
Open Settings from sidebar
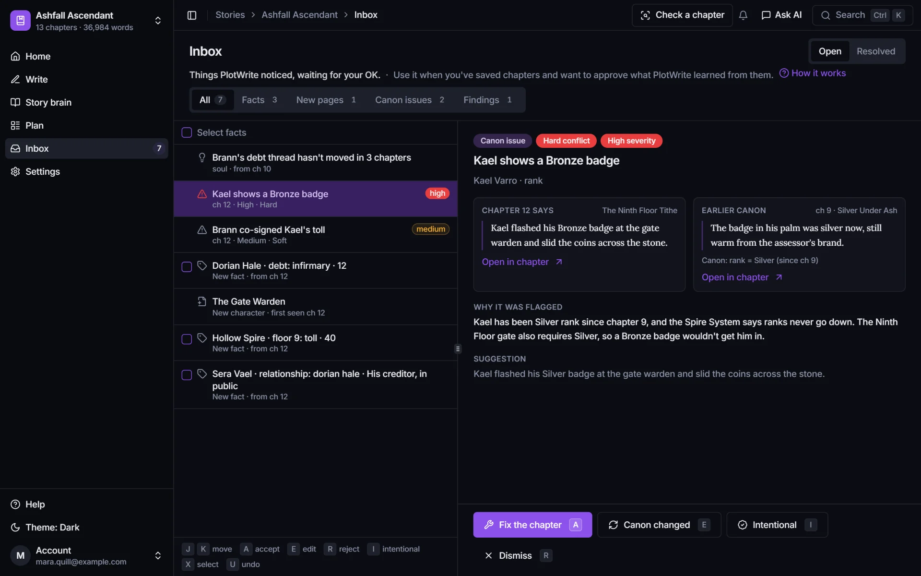(86, 171)
